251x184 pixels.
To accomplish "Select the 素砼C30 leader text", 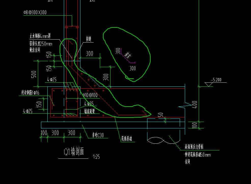I will pyautogui.click(x=98, y=135).
